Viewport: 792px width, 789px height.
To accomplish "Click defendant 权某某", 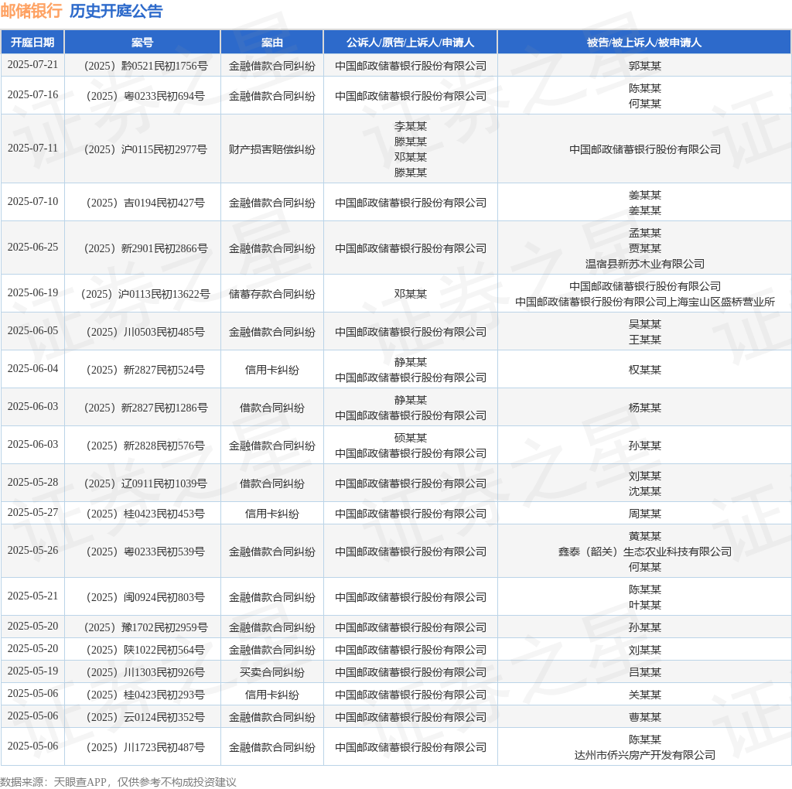I will click(644, 370).
